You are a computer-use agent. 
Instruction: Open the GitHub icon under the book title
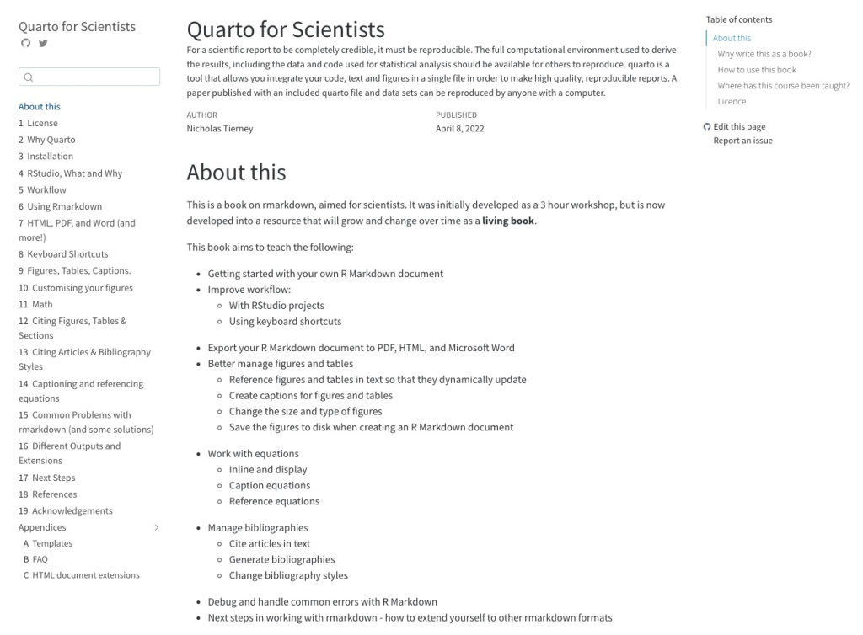tap(26, 43)
